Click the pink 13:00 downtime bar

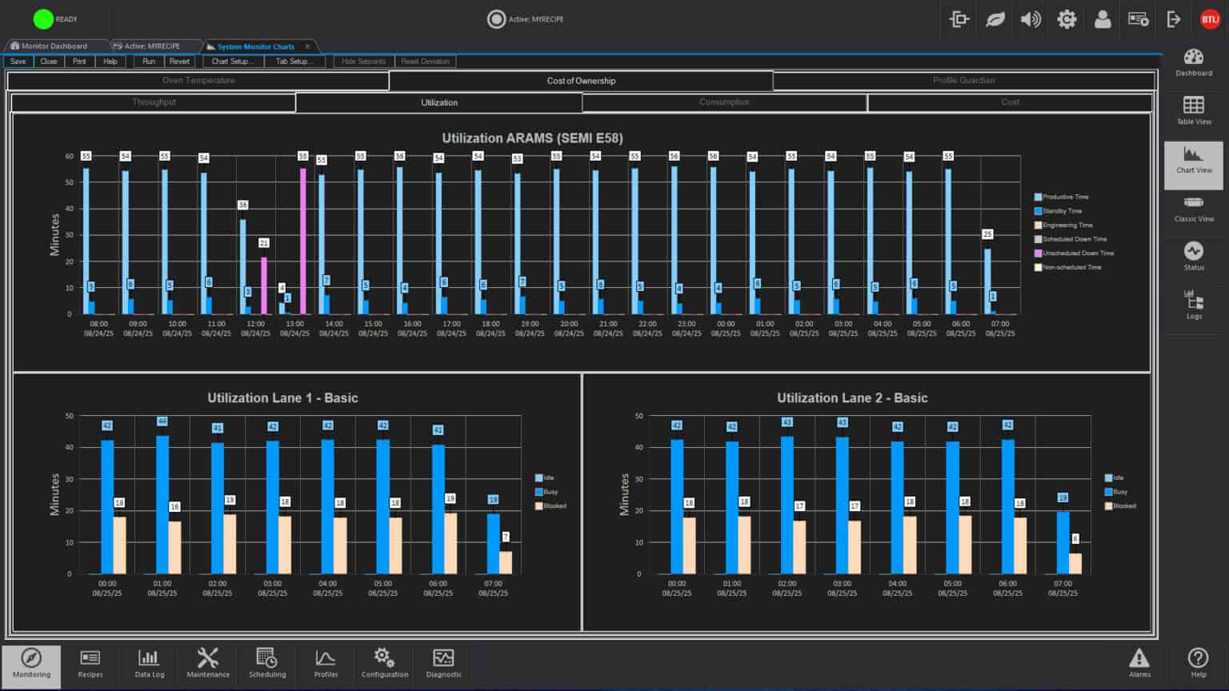tap(303, 240)
